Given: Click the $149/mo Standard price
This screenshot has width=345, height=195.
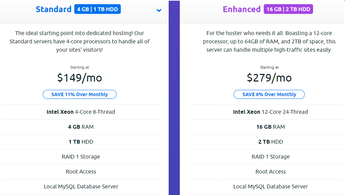Looking at the screenshot, I should (x=79, y=78).
